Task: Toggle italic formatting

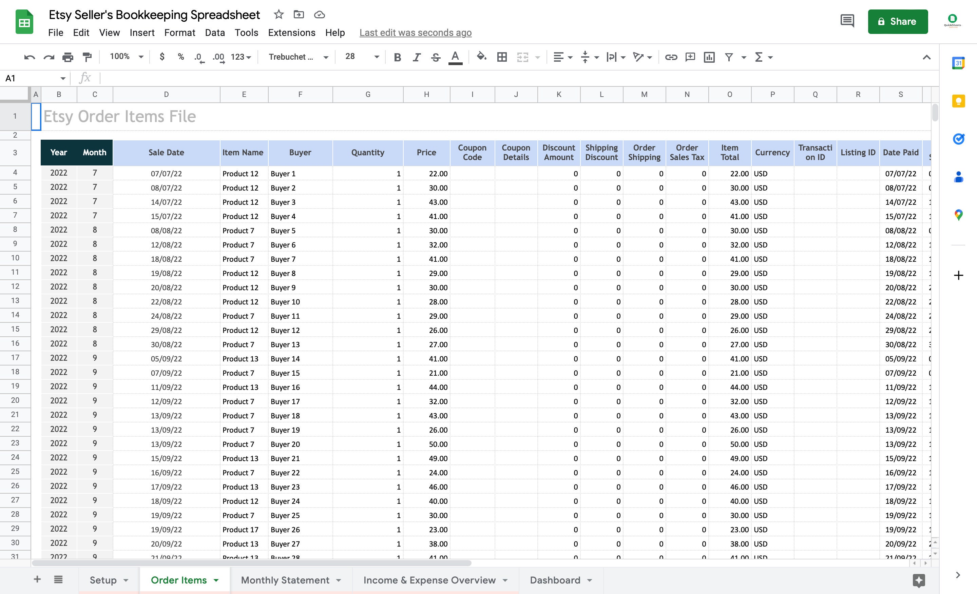Action: 416,57
